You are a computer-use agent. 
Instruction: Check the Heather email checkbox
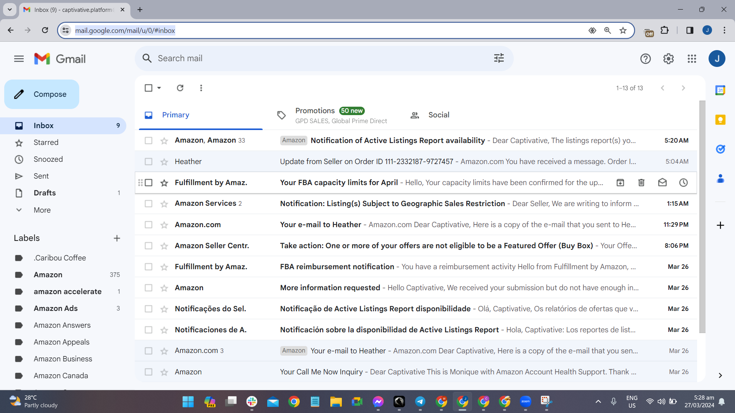click(x=149, y=162)
